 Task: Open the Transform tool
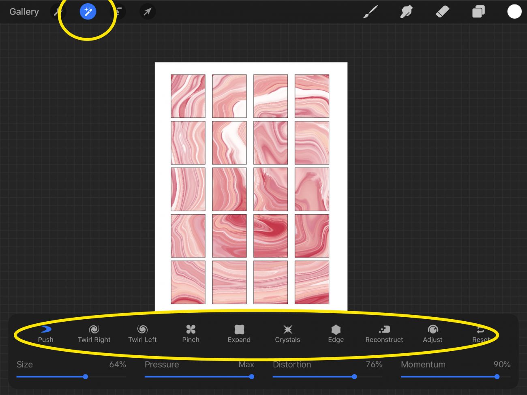[147, 12]
